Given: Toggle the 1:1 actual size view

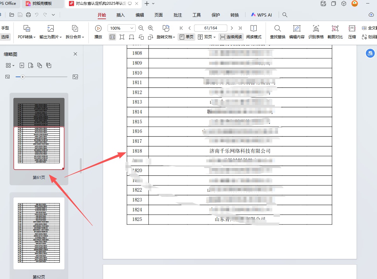Looking at the screenshot, I should (x=112, y=37).
